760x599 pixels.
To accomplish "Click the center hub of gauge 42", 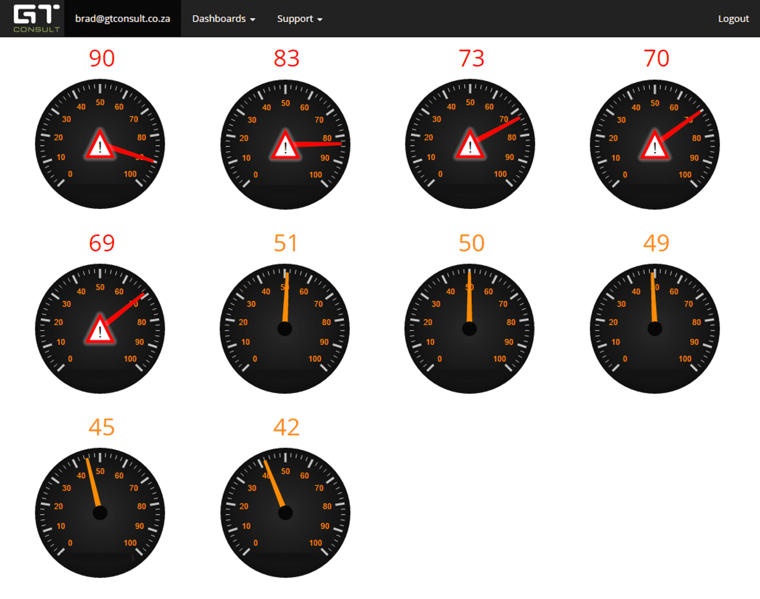I will coord(285,513).
